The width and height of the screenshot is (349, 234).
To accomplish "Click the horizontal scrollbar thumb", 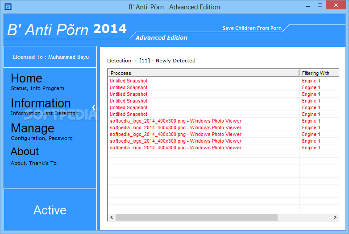I will click(196, 218).
